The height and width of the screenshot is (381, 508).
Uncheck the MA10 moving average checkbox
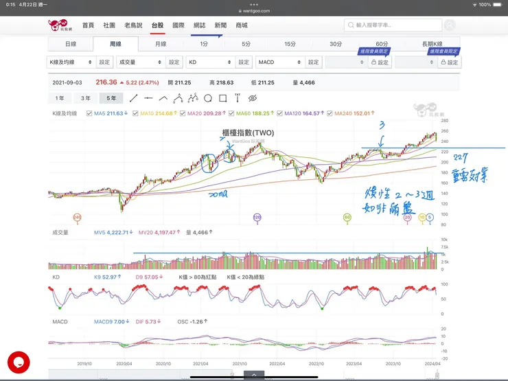click(135, 113)
